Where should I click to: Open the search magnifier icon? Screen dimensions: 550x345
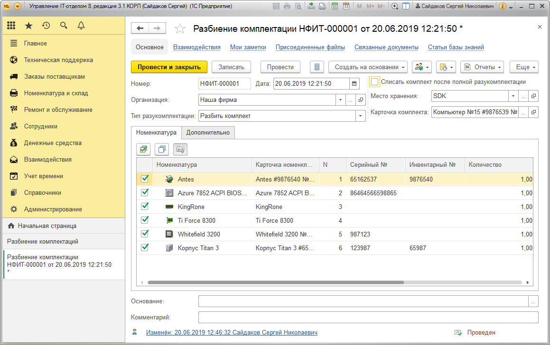pyautogui.click(x=64, y=25)
